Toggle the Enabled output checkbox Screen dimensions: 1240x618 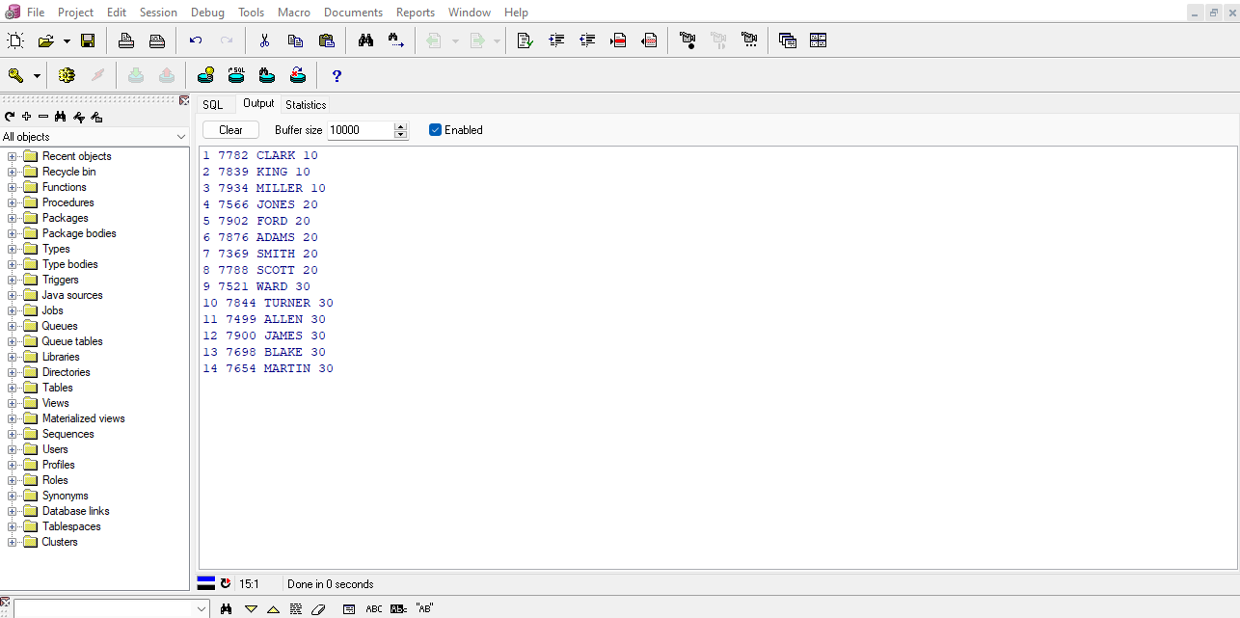tap(435, 129)
